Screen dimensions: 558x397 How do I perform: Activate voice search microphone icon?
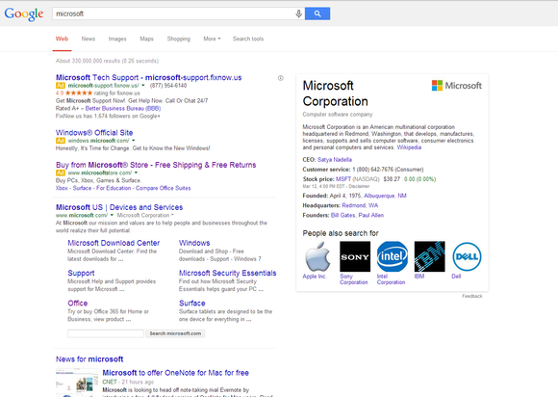(x=298, y=13)
